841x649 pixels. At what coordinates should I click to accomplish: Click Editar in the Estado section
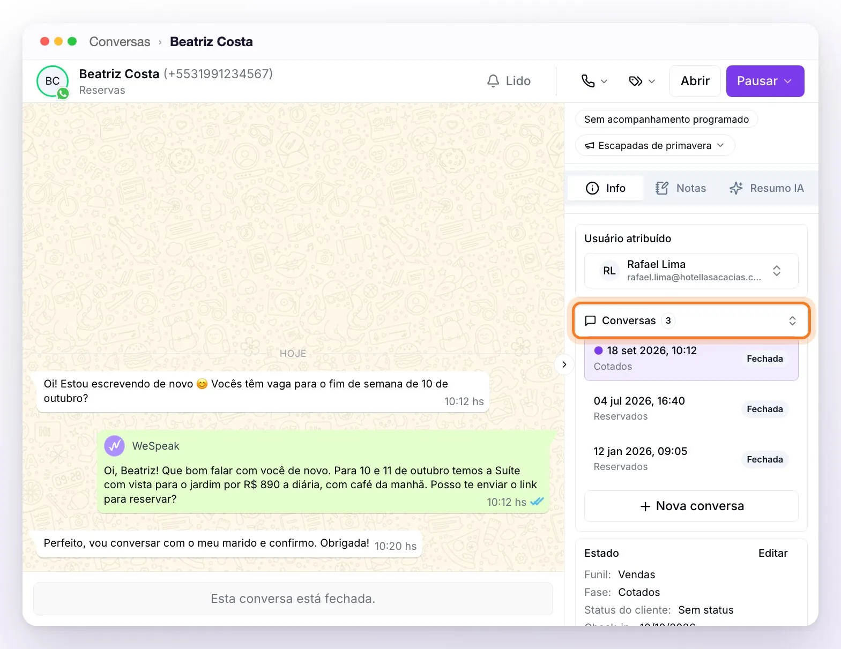tap(773, 553)
